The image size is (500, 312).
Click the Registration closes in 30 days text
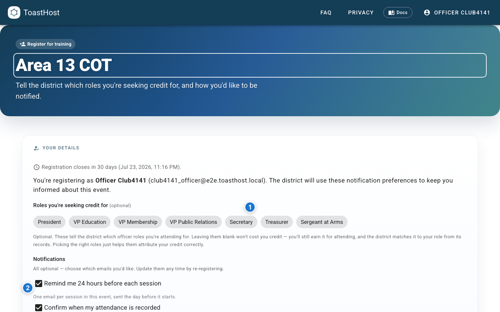[x=111, y=167]
